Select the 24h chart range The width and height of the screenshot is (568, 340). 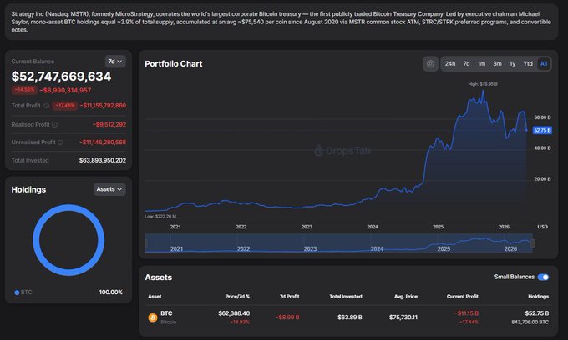tap(450, 64)
